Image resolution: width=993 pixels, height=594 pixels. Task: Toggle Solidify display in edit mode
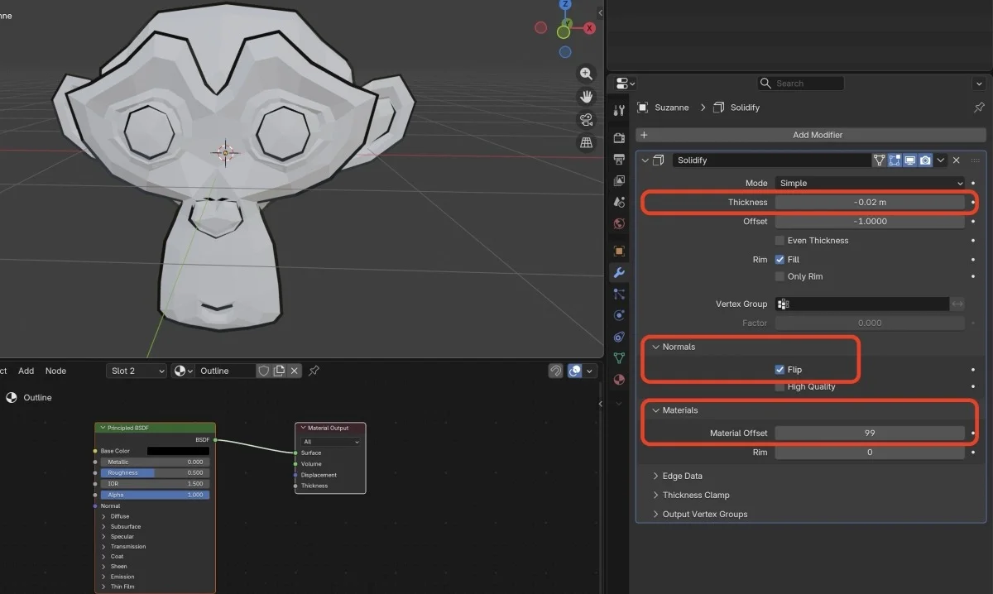pyautogui.click(x=895, y=160)
